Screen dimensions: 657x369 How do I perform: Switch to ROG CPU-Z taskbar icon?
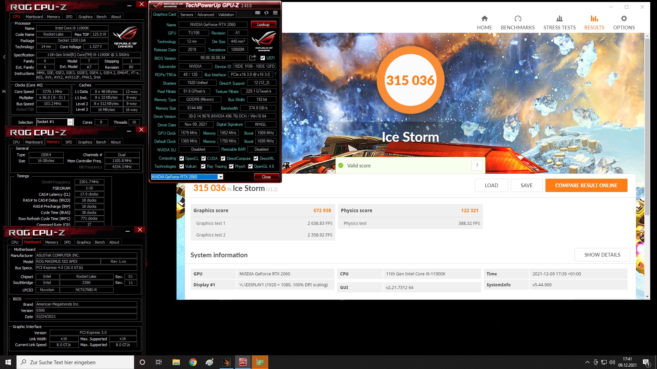(x=243, y=362)
